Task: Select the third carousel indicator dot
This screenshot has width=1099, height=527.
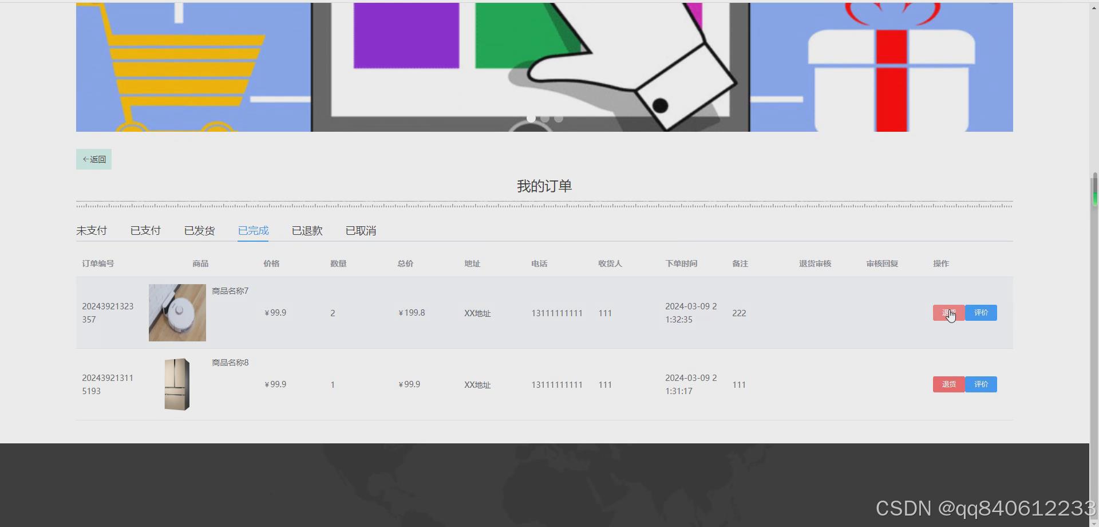Action: coord(559,118)
